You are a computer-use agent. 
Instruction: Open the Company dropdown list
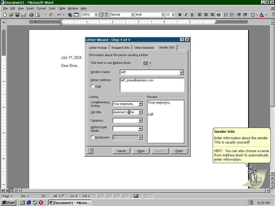coord(140,120)
